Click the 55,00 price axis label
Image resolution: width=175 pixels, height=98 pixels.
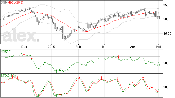(167, 5)
